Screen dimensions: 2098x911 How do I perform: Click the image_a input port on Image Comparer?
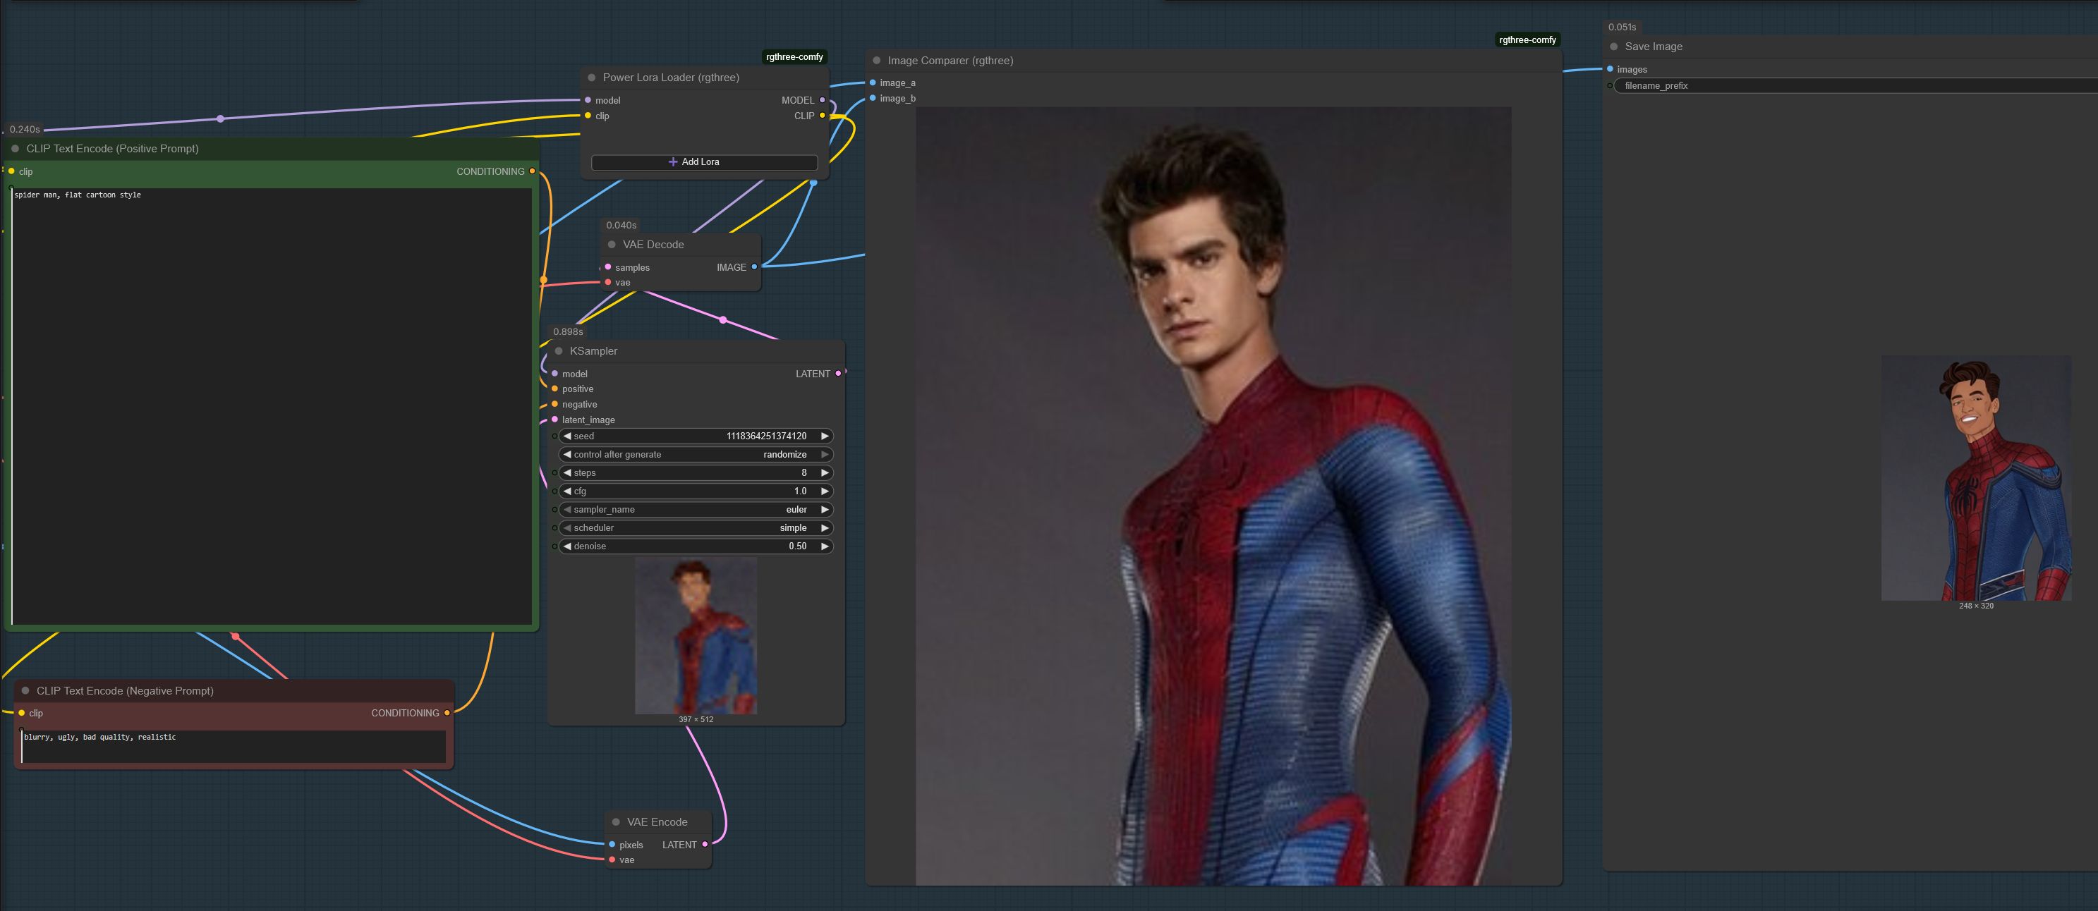[x=872, y=83]
